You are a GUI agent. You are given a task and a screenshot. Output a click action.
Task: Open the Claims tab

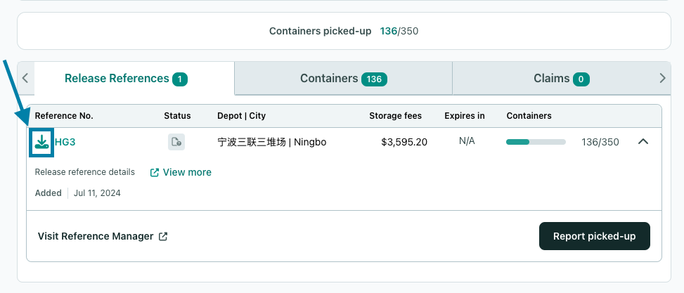tap(562, 79)
